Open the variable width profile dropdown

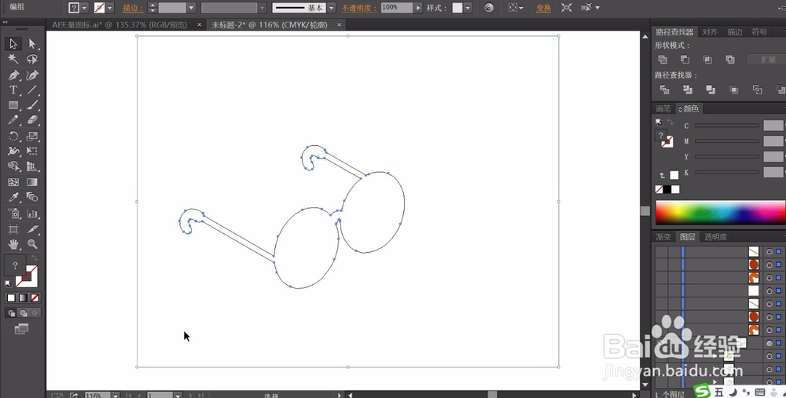[x=263, y=8]
